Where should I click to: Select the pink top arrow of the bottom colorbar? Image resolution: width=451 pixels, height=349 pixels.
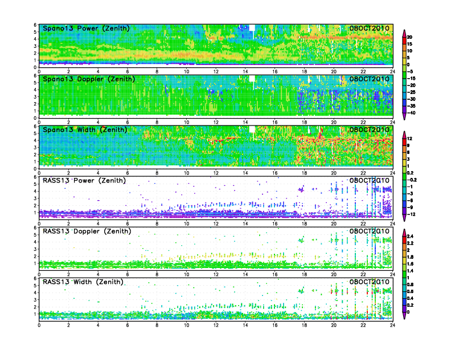click(x=404, y=233)
